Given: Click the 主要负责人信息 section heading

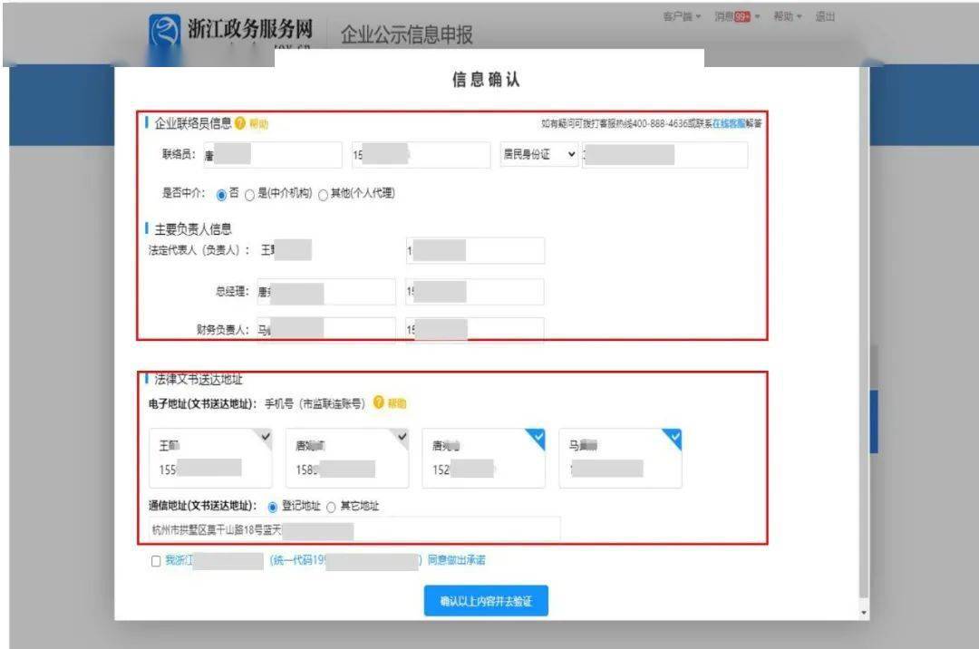Looking at the screenshot, I should pos(193,229).
